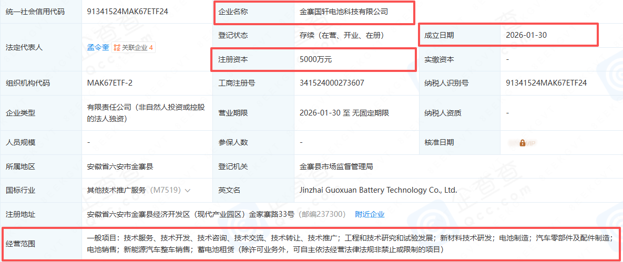The image size is (623, 262).
Task: Select the unified credit code 91341524MAK67ETF24
Action: pyautogui.click(x=127, y=11)
